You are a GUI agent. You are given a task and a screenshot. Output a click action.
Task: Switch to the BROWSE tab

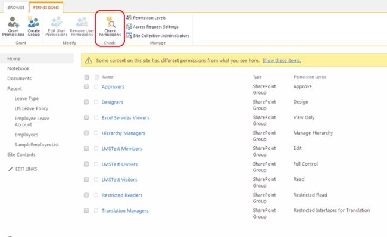[x=16, y=7]
